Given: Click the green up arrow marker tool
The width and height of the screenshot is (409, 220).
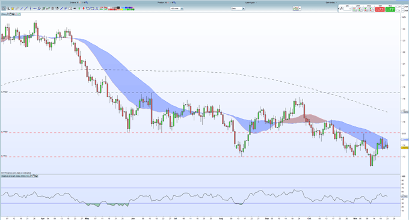Looking at the screenshot, I should [79, 8].
